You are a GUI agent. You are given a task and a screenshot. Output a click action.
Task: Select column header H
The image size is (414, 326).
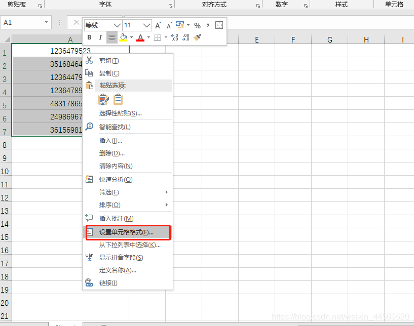click(366, 39)
